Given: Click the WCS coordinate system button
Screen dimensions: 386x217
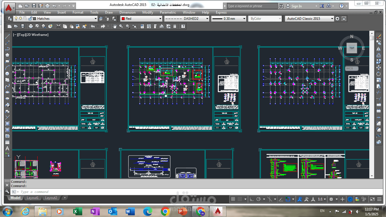Looking at the screenshot, I should pos(352,68).
